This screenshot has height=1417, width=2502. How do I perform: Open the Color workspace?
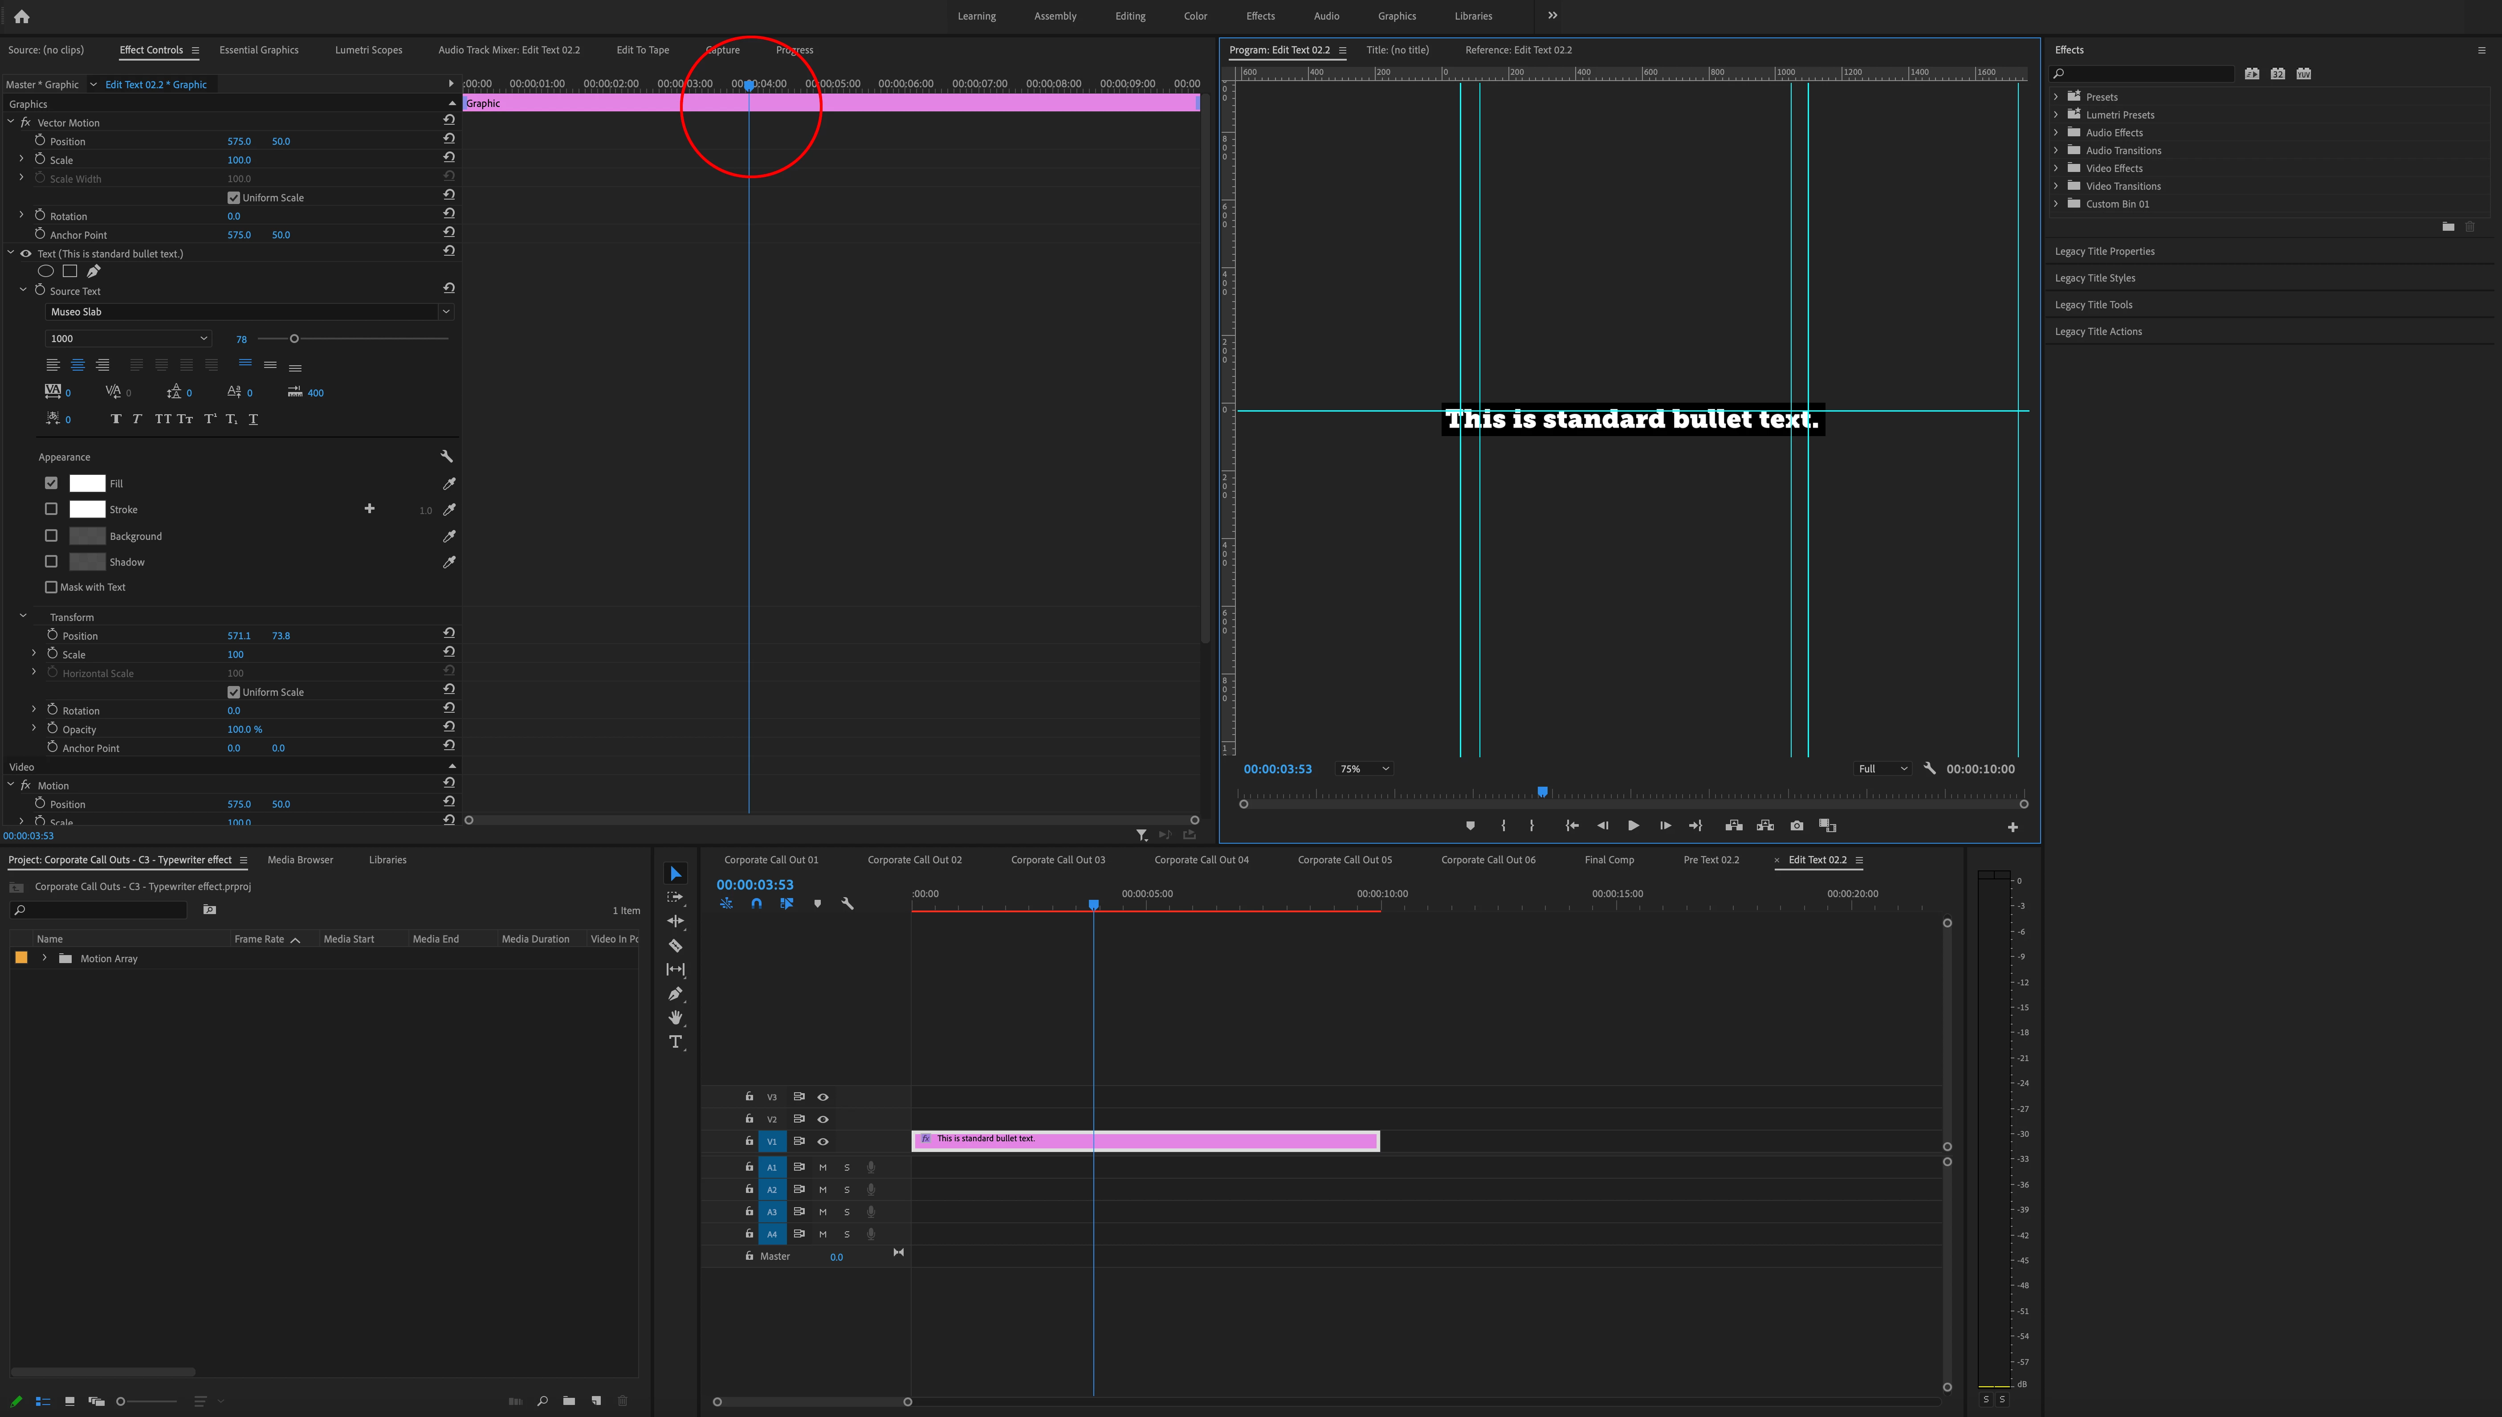pyautogui.click(x=1194, y=16)
